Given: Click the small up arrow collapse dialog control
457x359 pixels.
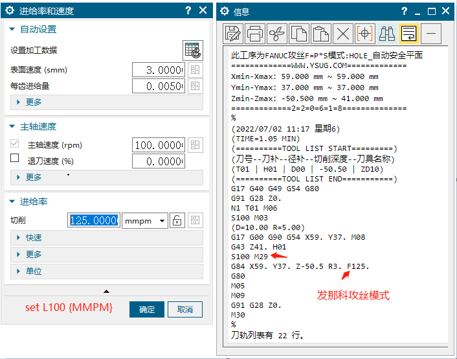Looking at the screenshot, I should click(x=106, y=292).
